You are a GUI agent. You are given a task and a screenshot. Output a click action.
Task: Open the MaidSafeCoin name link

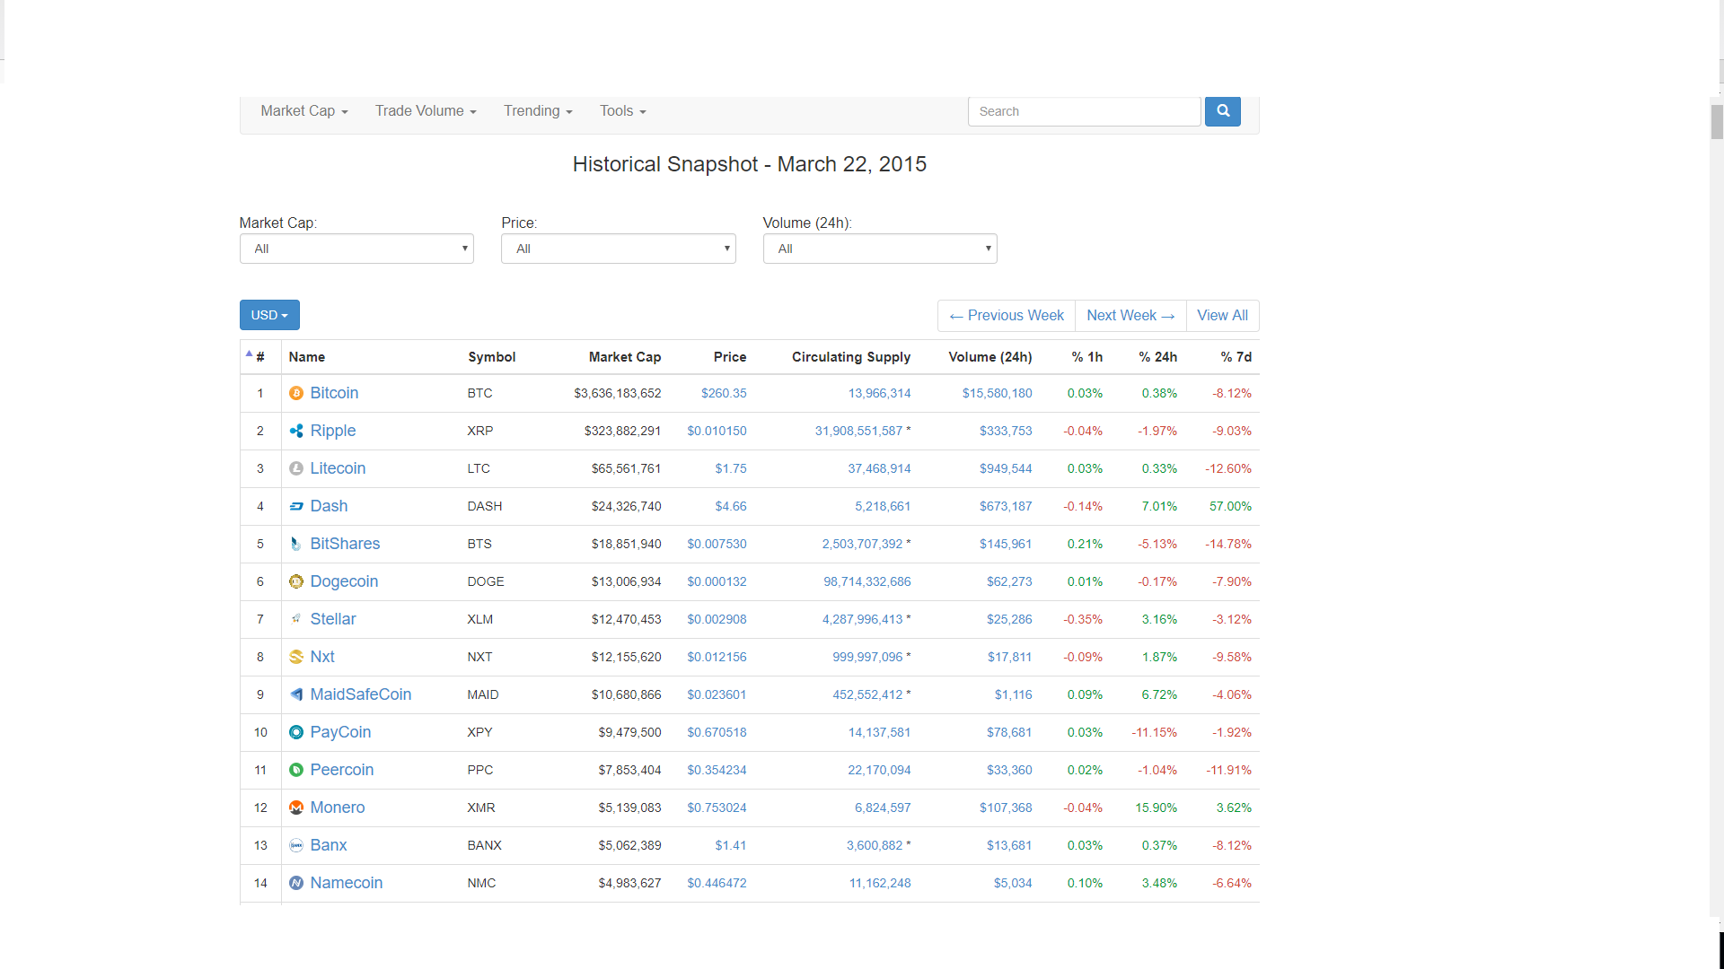[361, 694]
